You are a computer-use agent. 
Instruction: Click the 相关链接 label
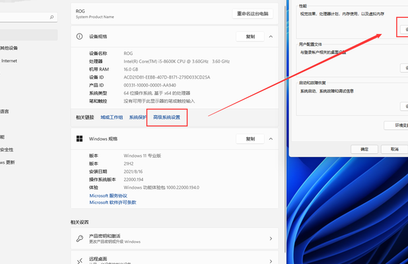pyautogui.click(x=85, y=117)
